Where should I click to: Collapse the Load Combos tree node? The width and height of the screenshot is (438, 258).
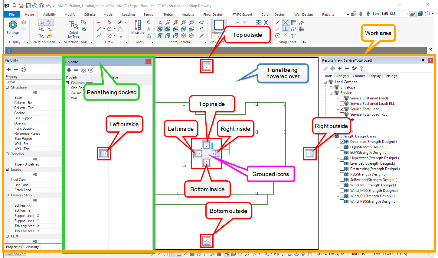325,82
